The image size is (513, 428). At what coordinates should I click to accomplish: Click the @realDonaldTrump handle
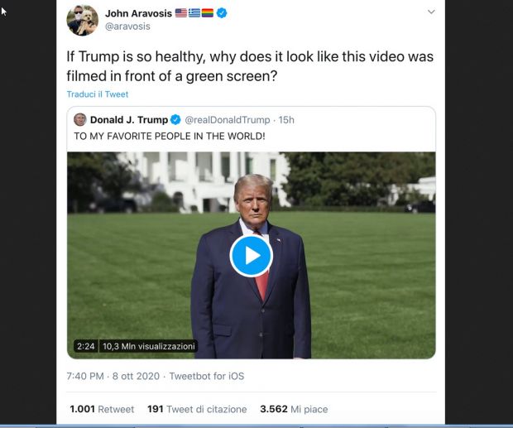228,120
